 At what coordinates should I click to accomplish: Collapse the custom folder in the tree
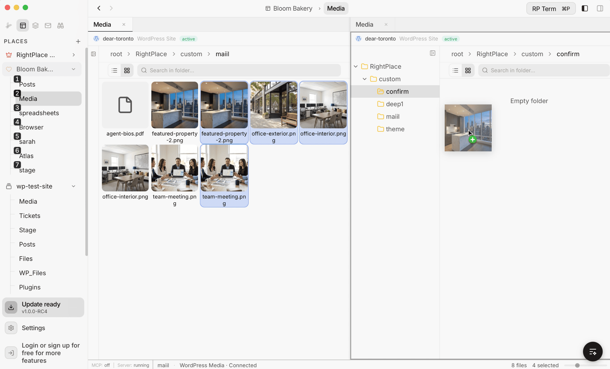tap(365, 79)
